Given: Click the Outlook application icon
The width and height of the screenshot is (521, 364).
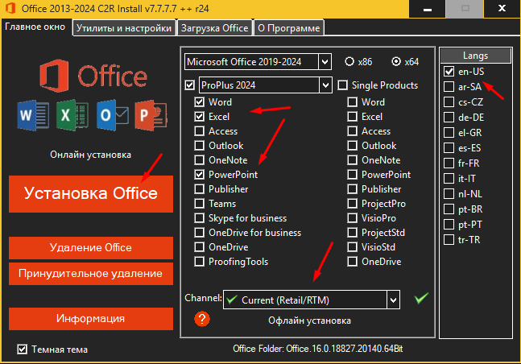Looking at the screenshot, I should click(x=112, y=115).
